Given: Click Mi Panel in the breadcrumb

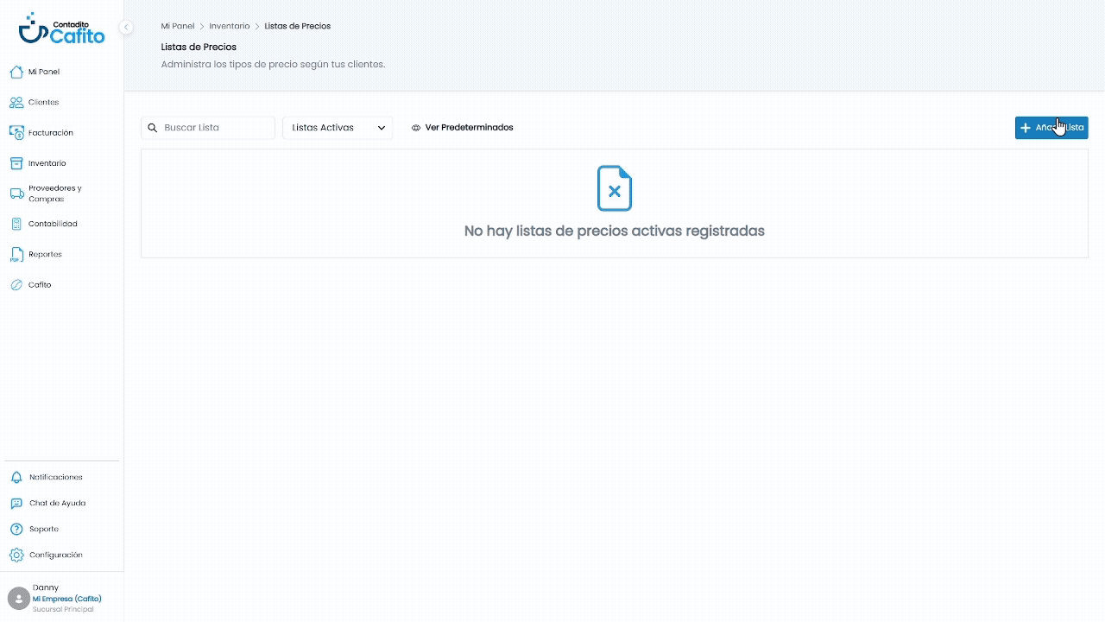Looking at the screenshot, I should tap(178, 26).
